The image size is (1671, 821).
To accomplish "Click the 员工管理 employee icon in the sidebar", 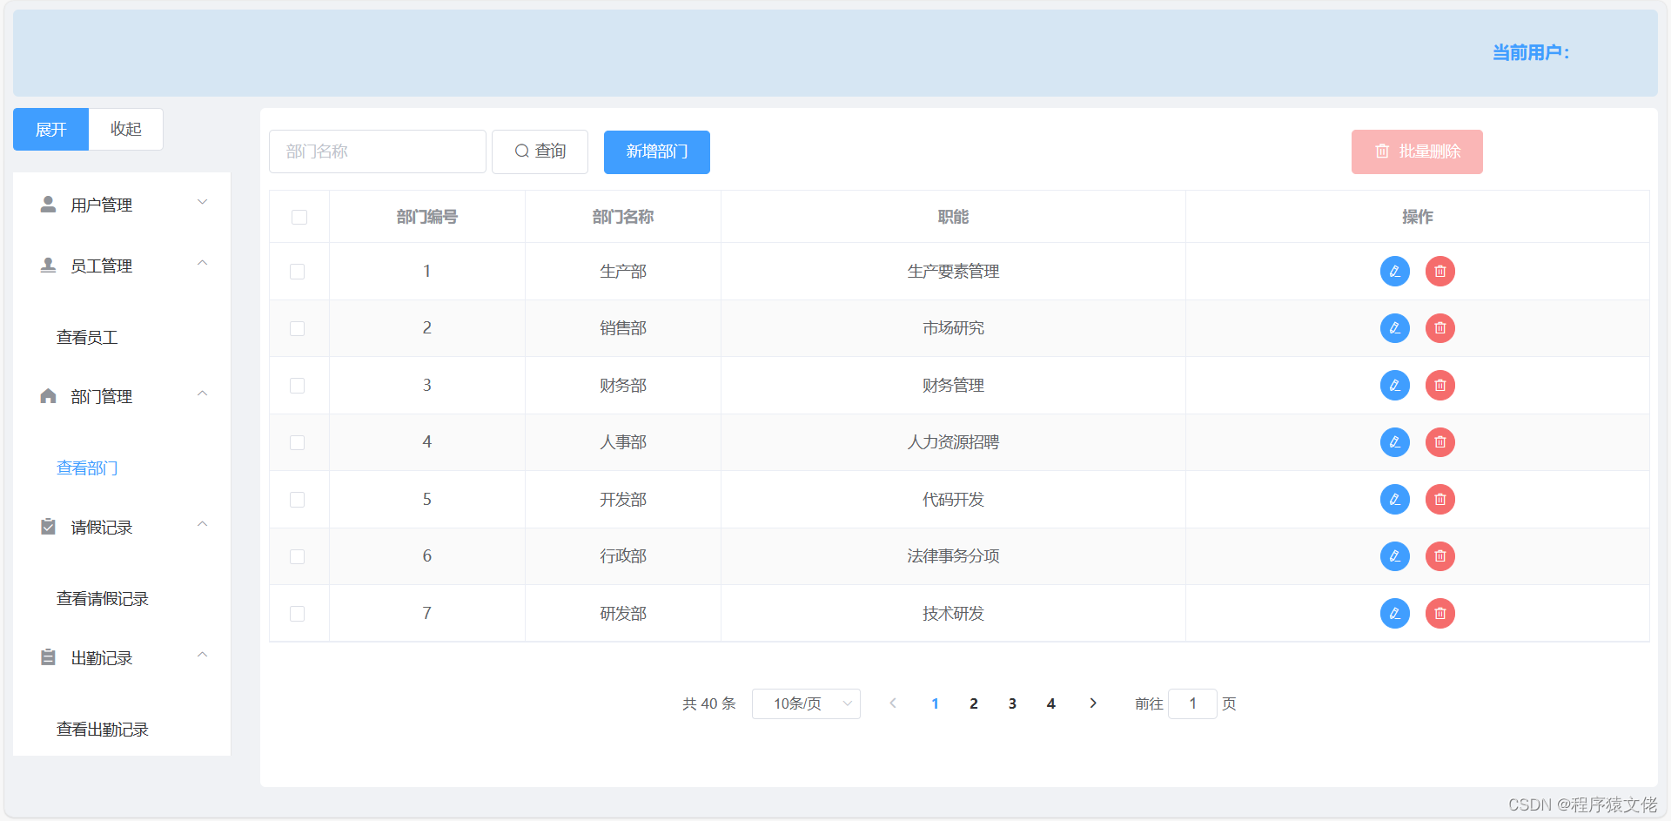I will pyautogui.click(x=49, y=266).
